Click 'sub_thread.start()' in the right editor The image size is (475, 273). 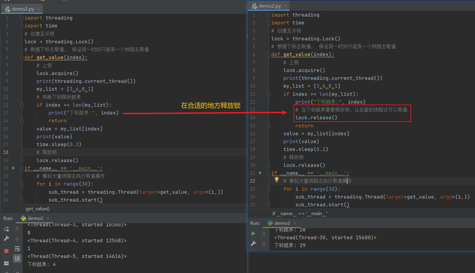[x=322, y=205]
